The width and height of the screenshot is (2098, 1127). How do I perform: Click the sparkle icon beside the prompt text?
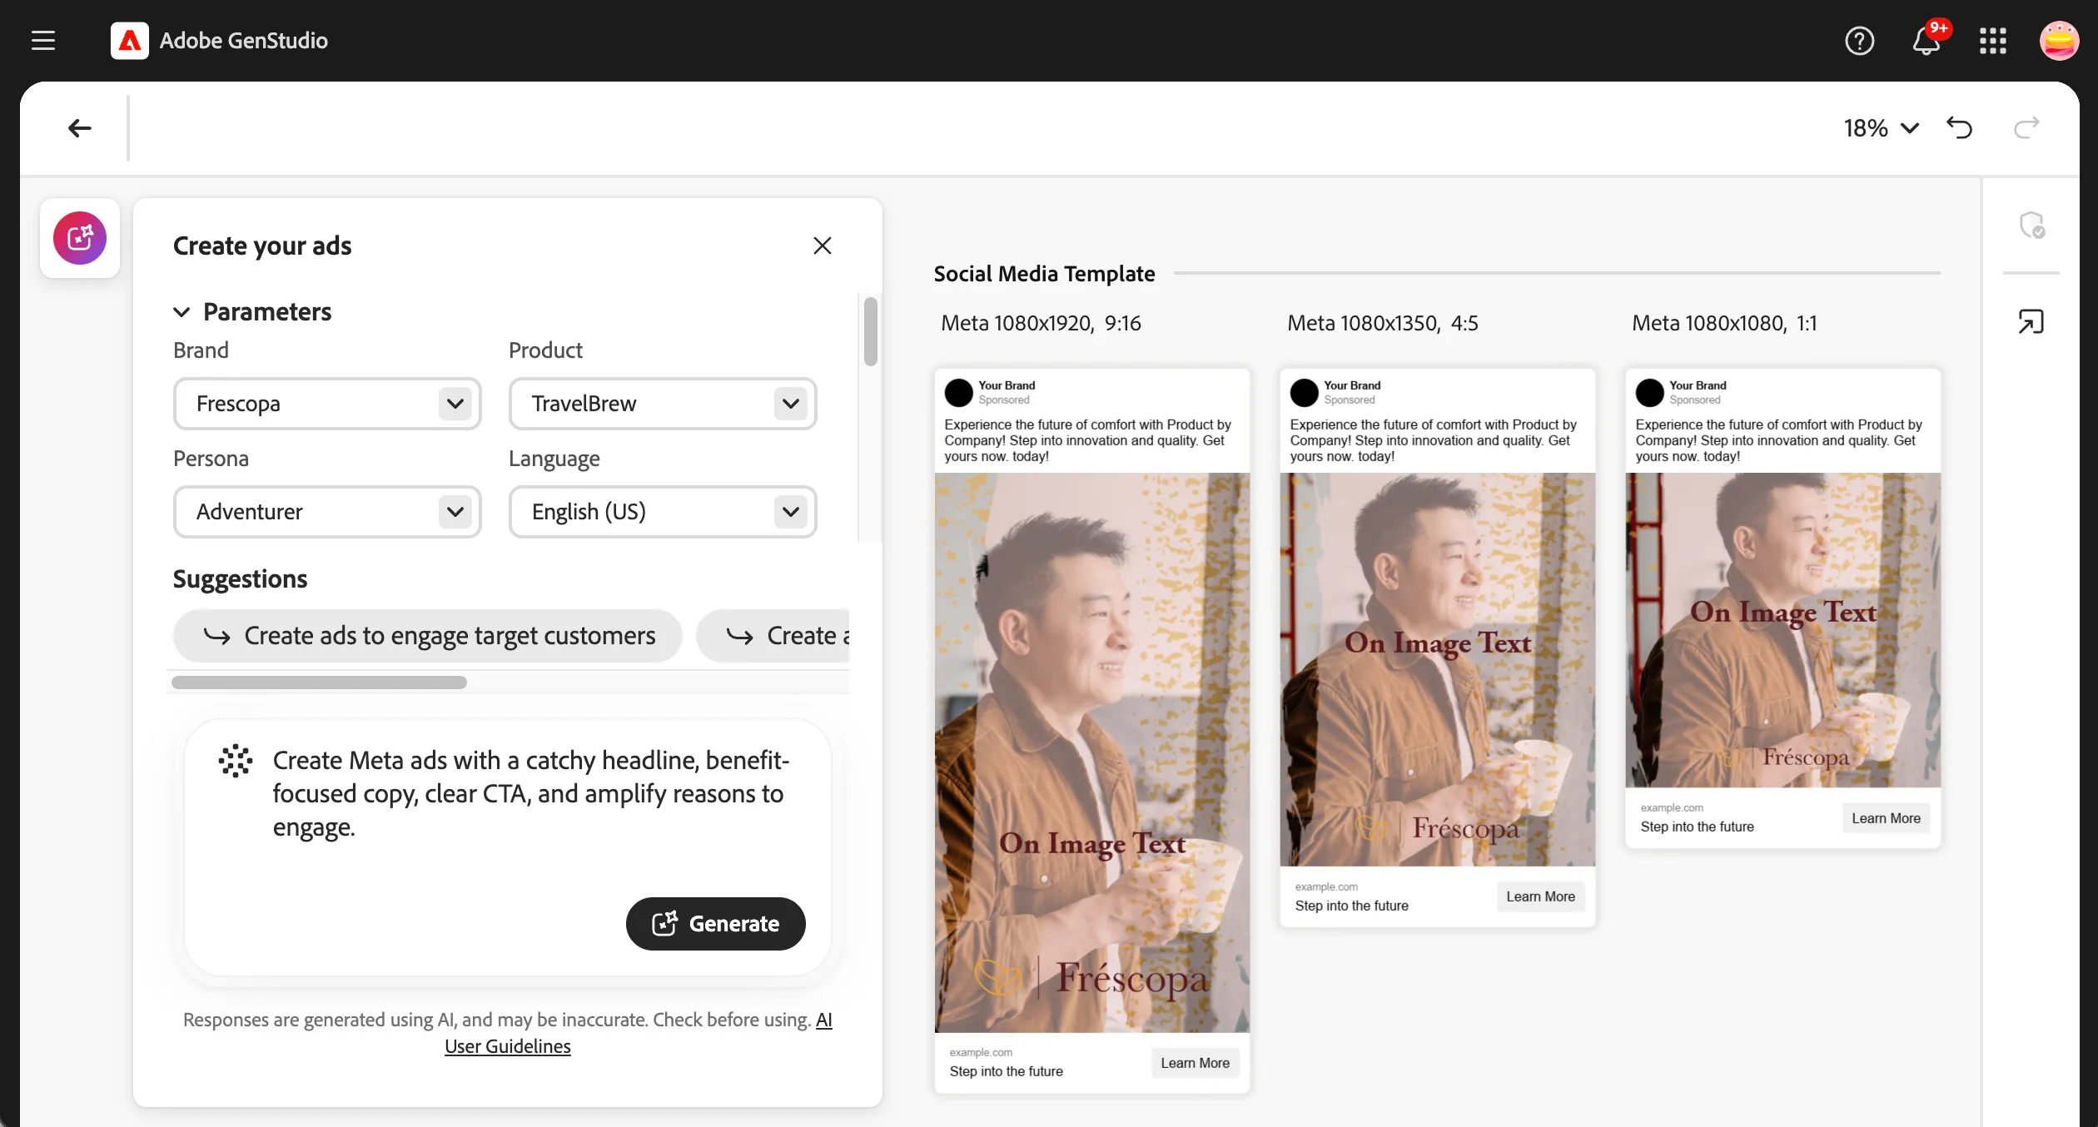coord(236,761)
